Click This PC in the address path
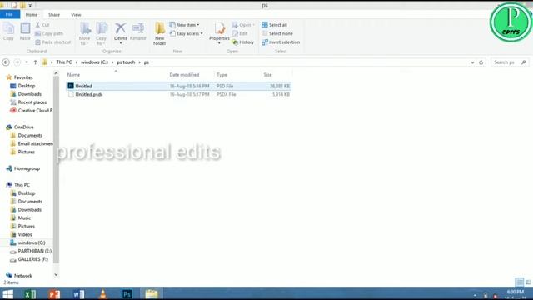This screenshot has height=300, width=533. 64,62
